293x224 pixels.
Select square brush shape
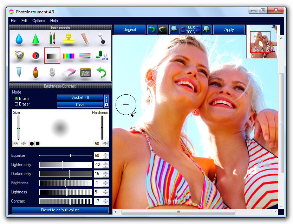click(38, 143)
